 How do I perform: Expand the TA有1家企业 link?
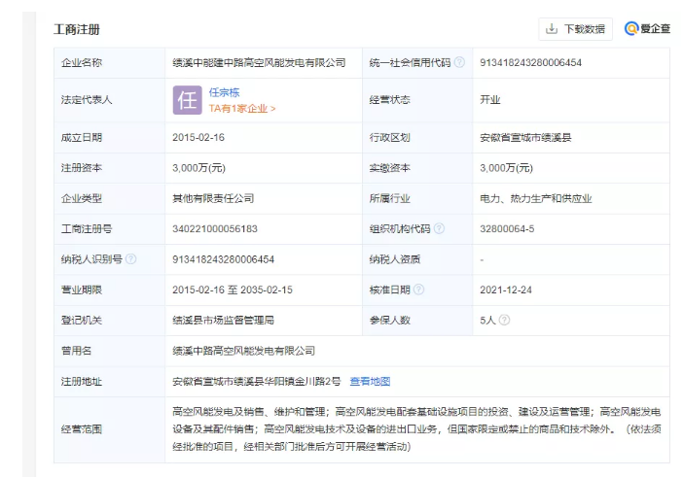tap(242, 109)
